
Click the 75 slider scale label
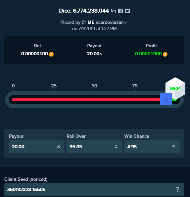[x=135, y=86]
